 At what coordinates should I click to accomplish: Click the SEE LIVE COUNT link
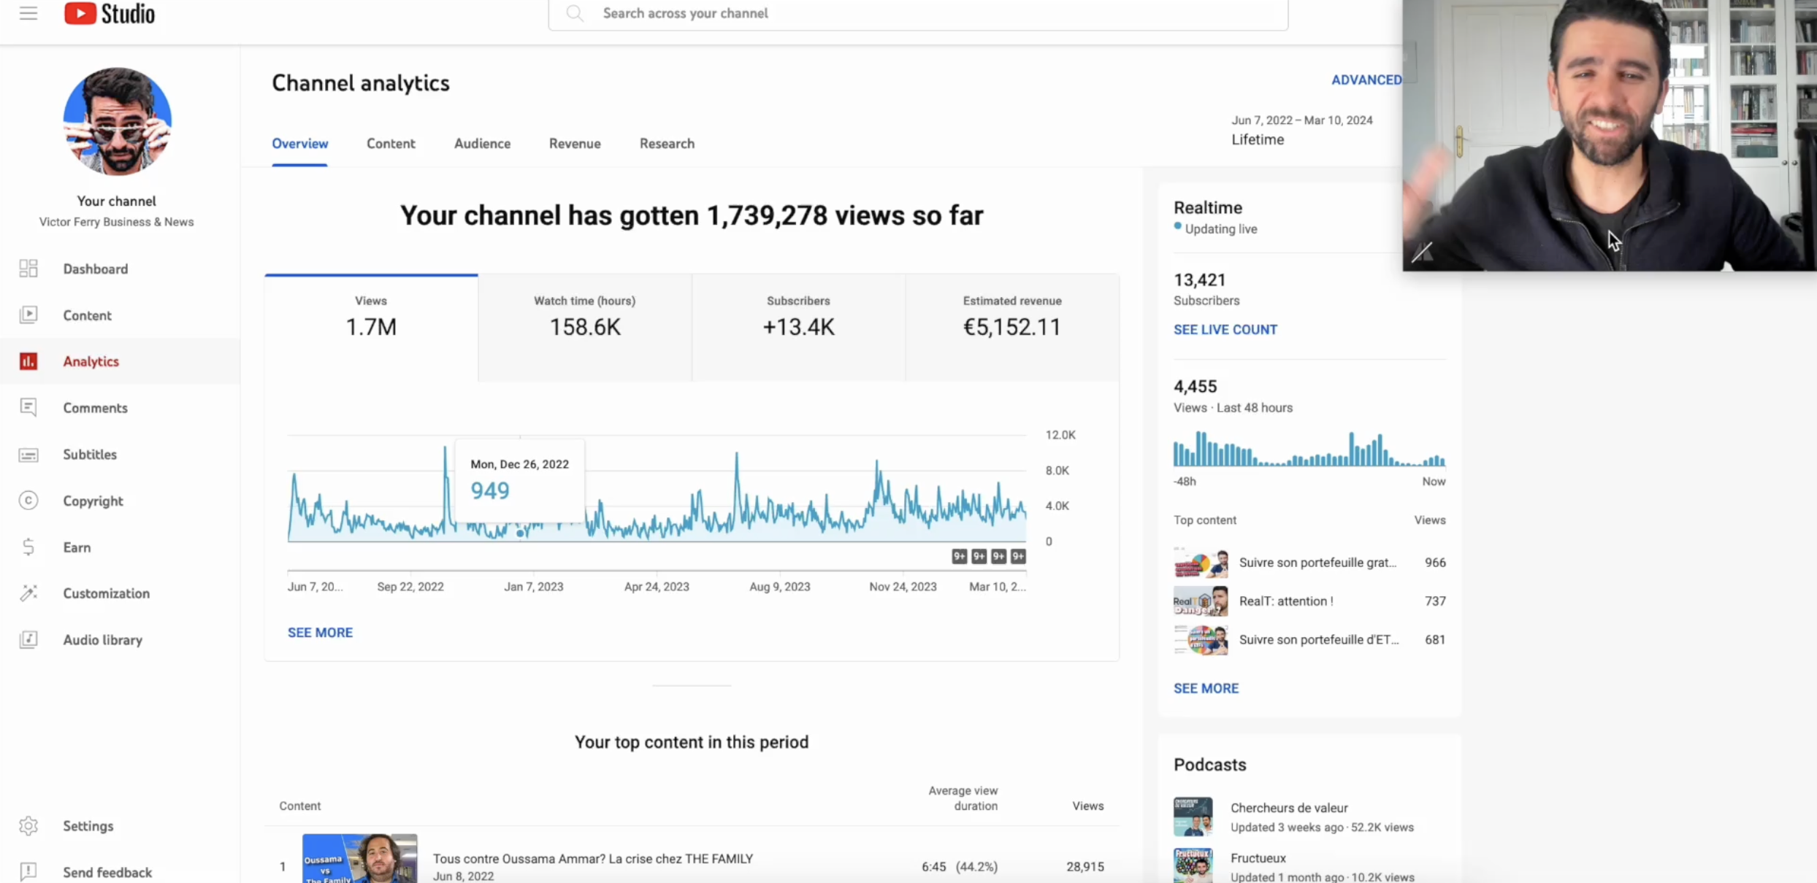pos(1225,330)
